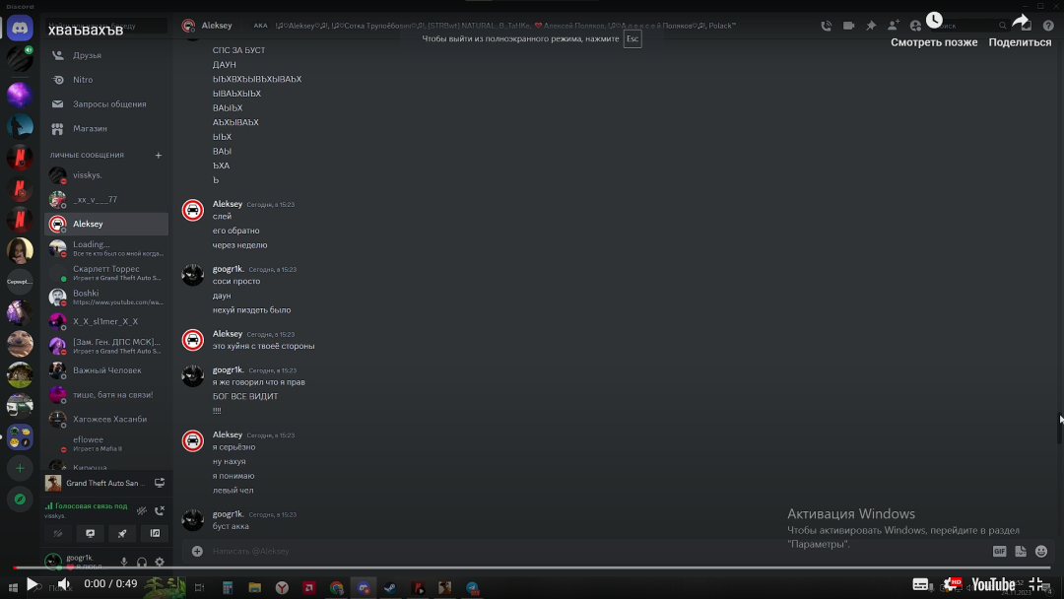Exit fullscreen mode
Screen dimensions: 1064x599
(1035, 584)
